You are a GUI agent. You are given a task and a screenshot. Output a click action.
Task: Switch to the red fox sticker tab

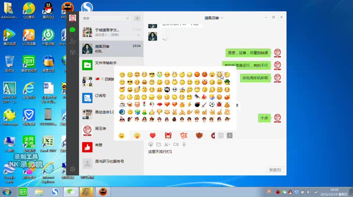pyautogui.click(x=168, y=135)
